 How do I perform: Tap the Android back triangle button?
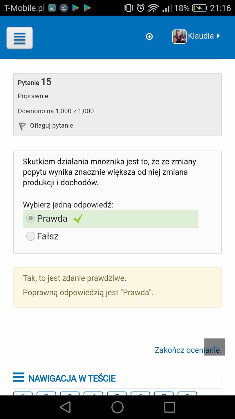pyautogui.click(x=65, y=407)
